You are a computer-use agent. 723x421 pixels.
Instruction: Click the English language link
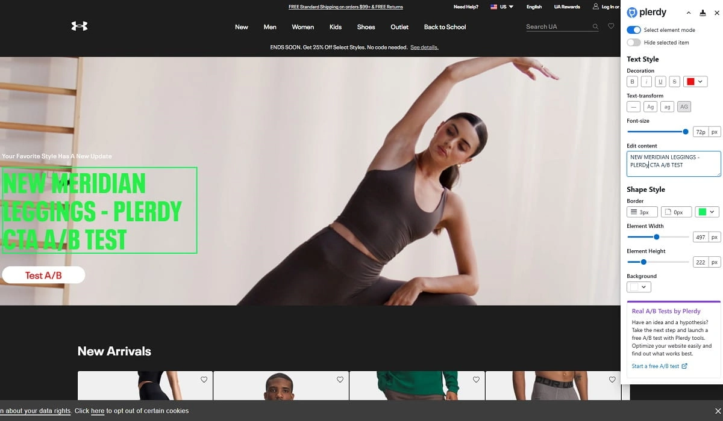point(534,7)
